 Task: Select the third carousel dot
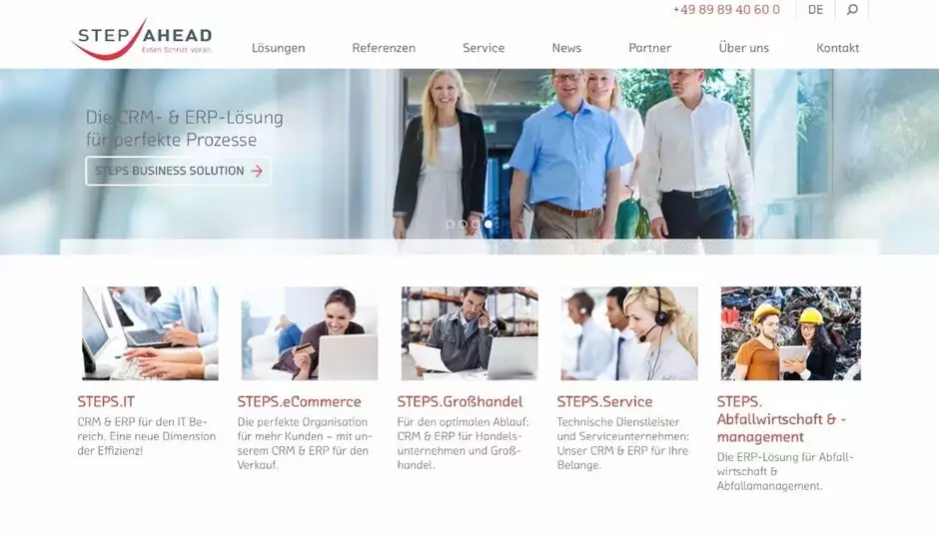click(475, 224)
